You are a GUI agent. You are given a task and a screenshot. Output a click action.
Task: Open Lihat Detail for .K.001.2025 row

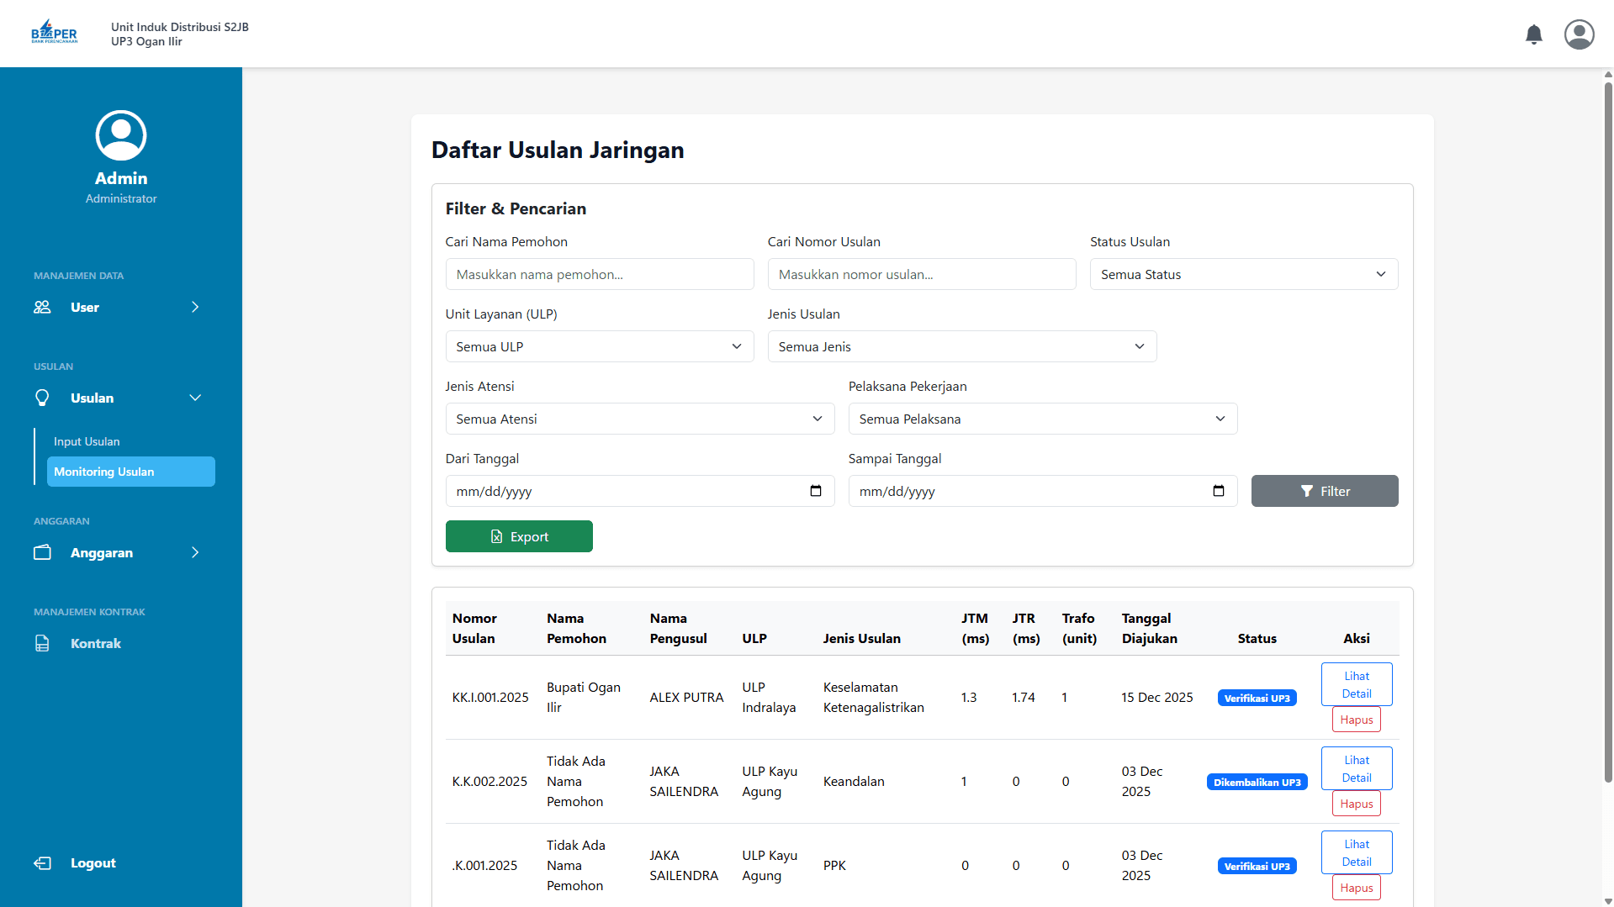pyautogui.click(x=1357, y=852)
